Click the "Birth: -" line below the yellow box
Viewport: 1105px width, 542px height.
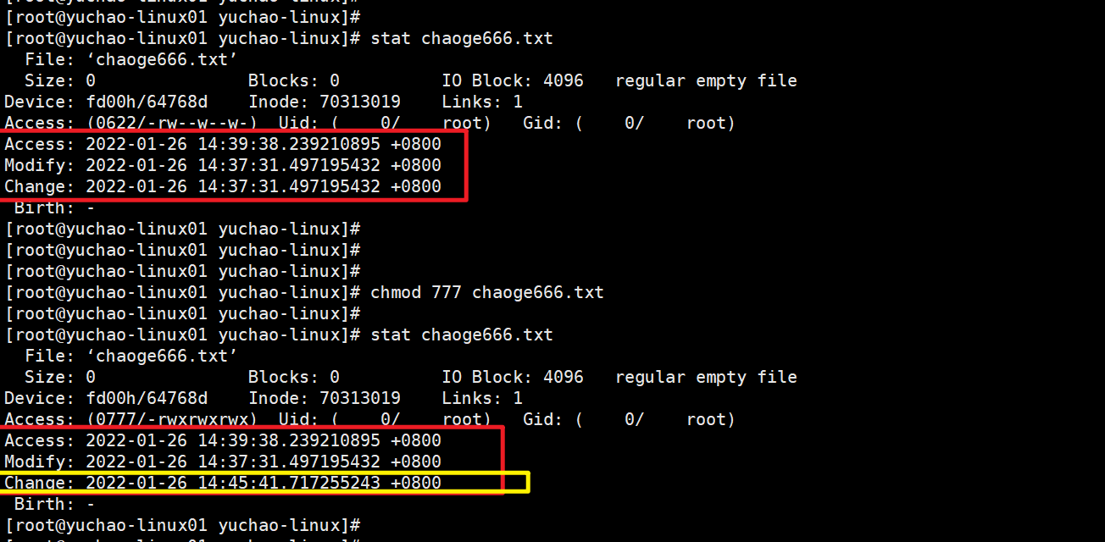tap(54, 505)
